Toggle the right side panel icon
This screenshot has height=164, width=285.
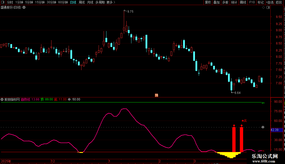268,8
